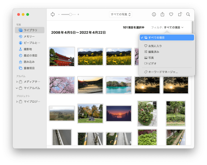
Task: Click the rotate icon in toolbar
Action: (180, 14)
